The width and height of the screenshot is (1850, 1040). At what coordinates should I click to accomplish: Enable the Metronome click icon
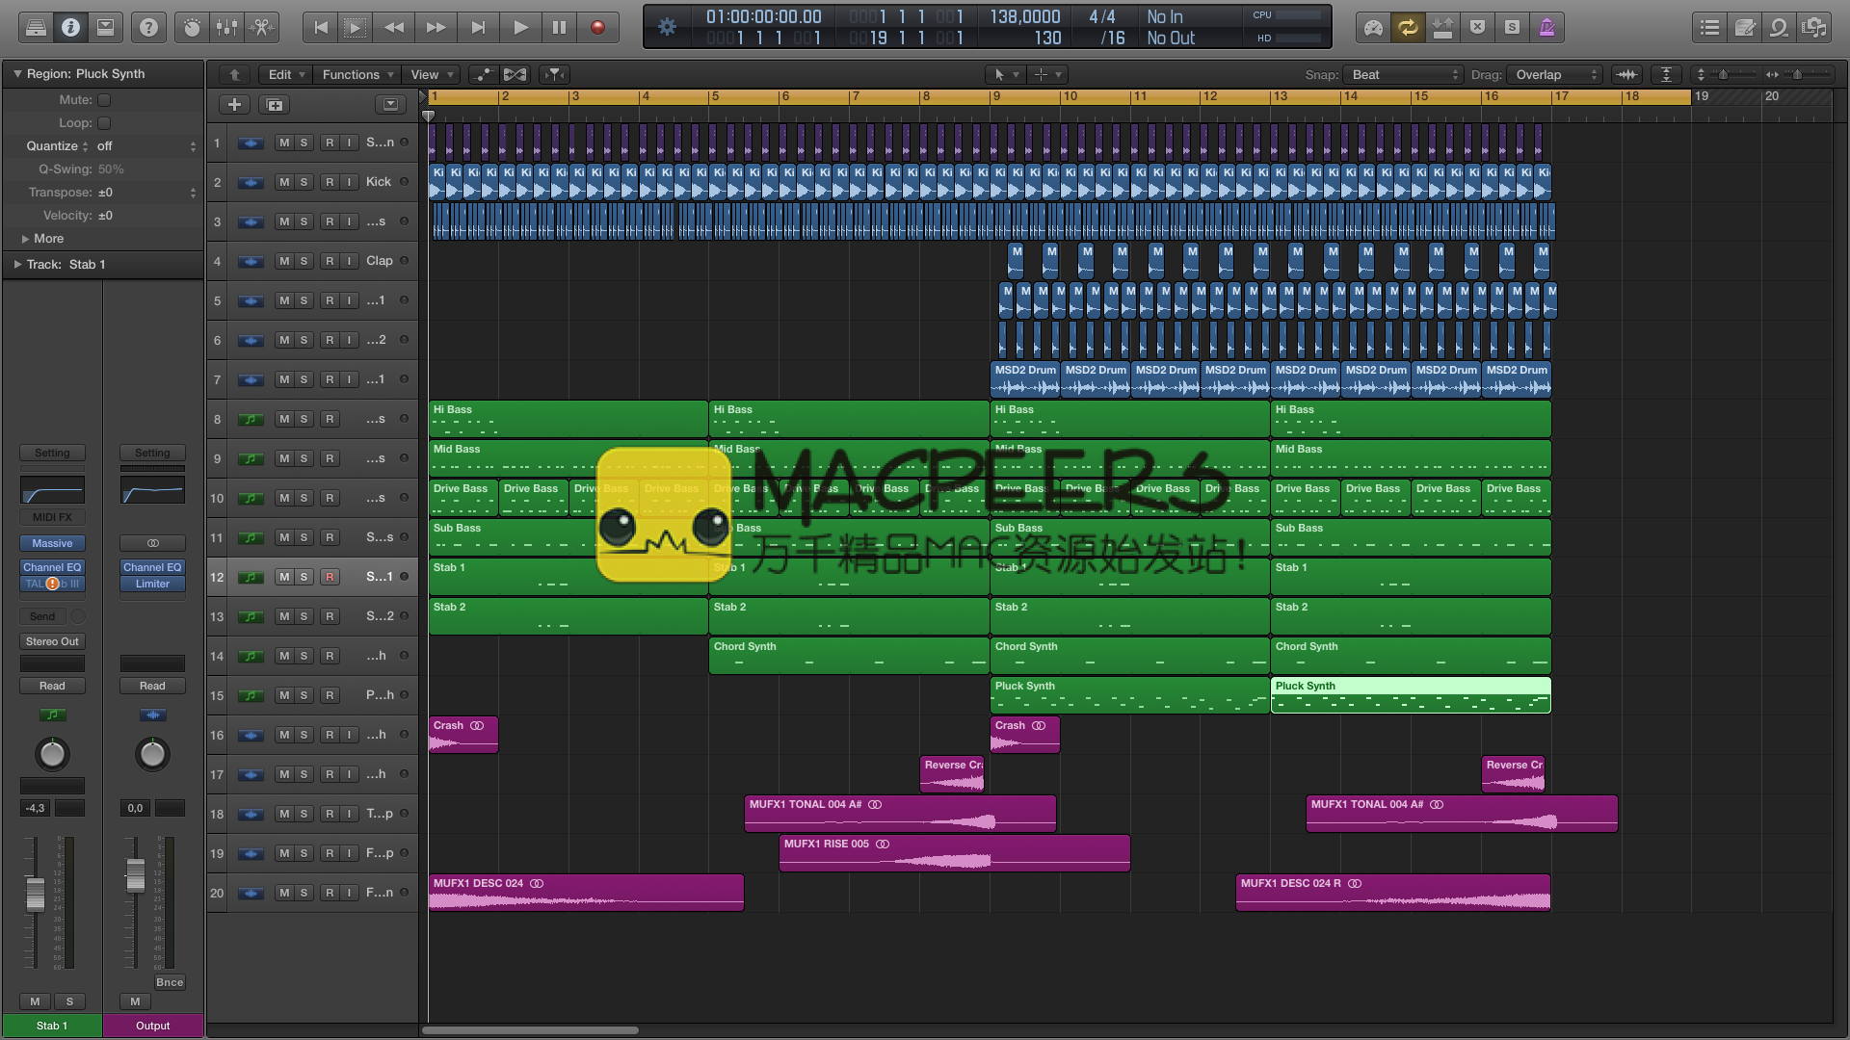(1546, 28)
